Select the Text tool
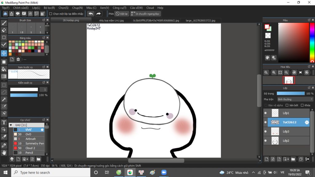Image resolution: width=315 pixels, height=177 pixels. (4, 122)
